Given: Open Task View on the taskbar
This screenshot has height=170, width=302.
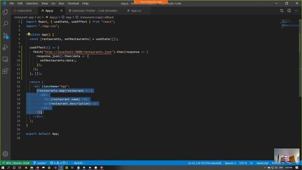Looking at the screenshot, I should click(20, 168).
